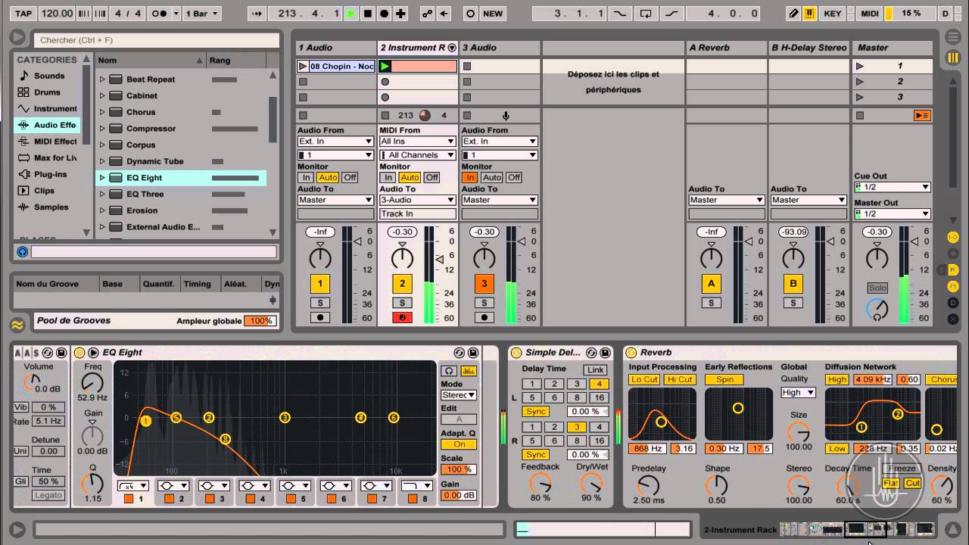Click EQ Eight headphone audition icon
The width and height of the screenshot is (969, 545).
449,371
